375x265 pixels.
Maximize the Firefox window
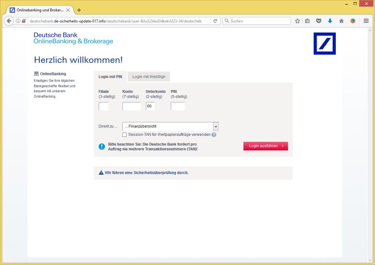tap(355, 4)
